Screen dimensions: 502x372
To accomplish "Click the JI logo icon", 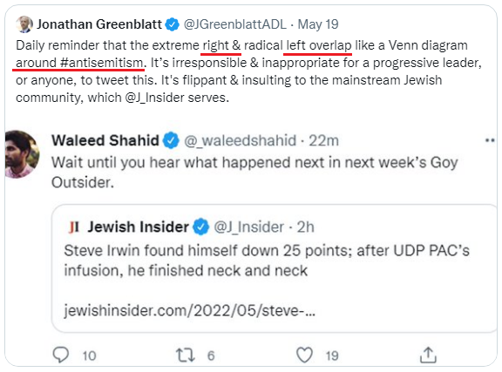I will [x=73, y=227].
